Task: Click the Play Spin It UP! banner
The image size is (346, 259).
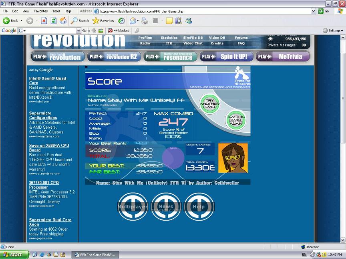Action: click(x=226, y=57)
